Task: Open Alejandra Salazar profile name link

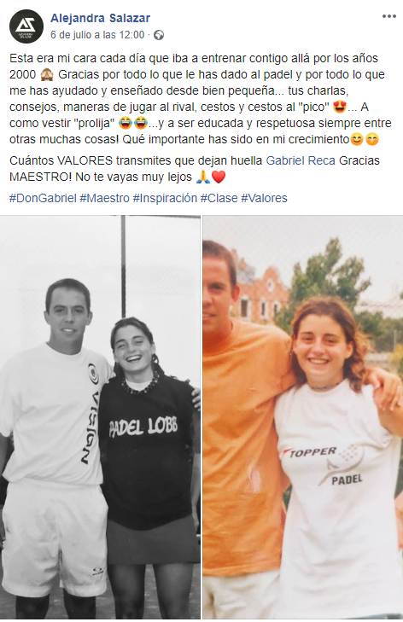Action: click(100, 18)
